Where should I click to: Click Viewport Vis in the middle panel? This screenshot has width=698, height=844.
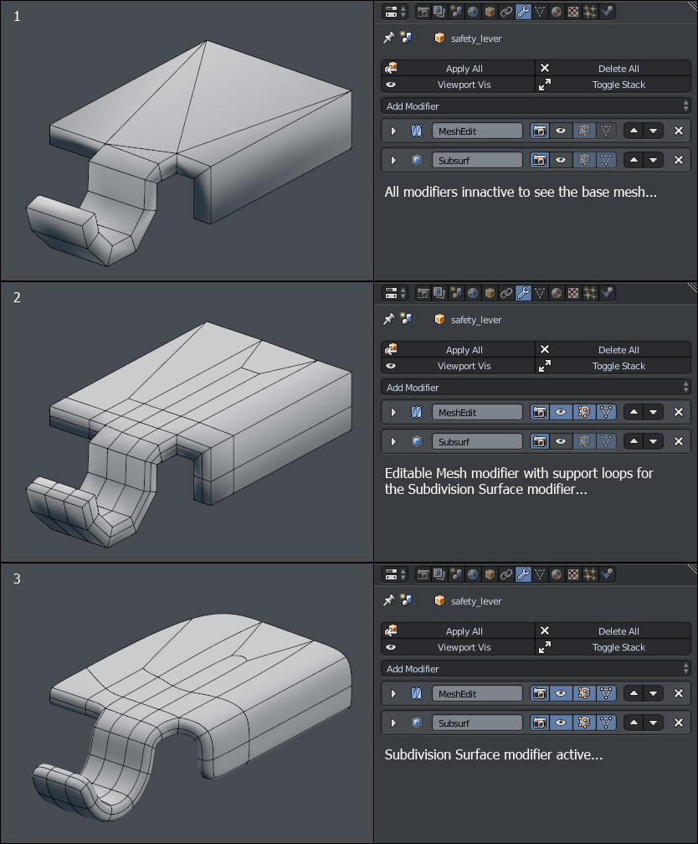(x=459, y=366)
